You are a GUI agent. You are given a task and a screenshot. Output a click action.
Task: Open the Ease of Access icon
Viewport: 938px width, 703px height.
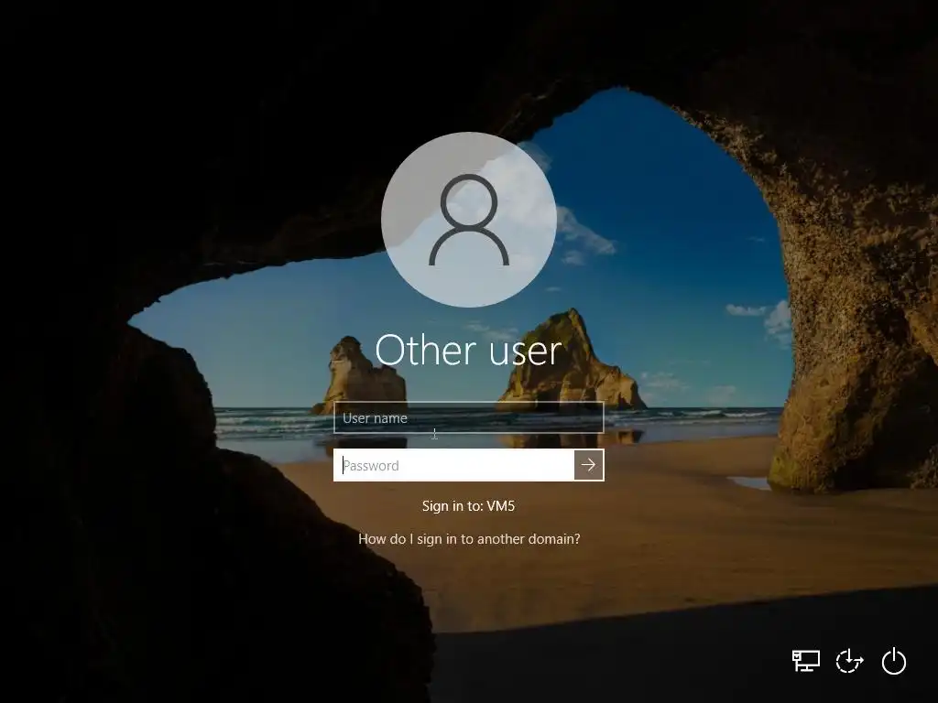pos(849,661)
